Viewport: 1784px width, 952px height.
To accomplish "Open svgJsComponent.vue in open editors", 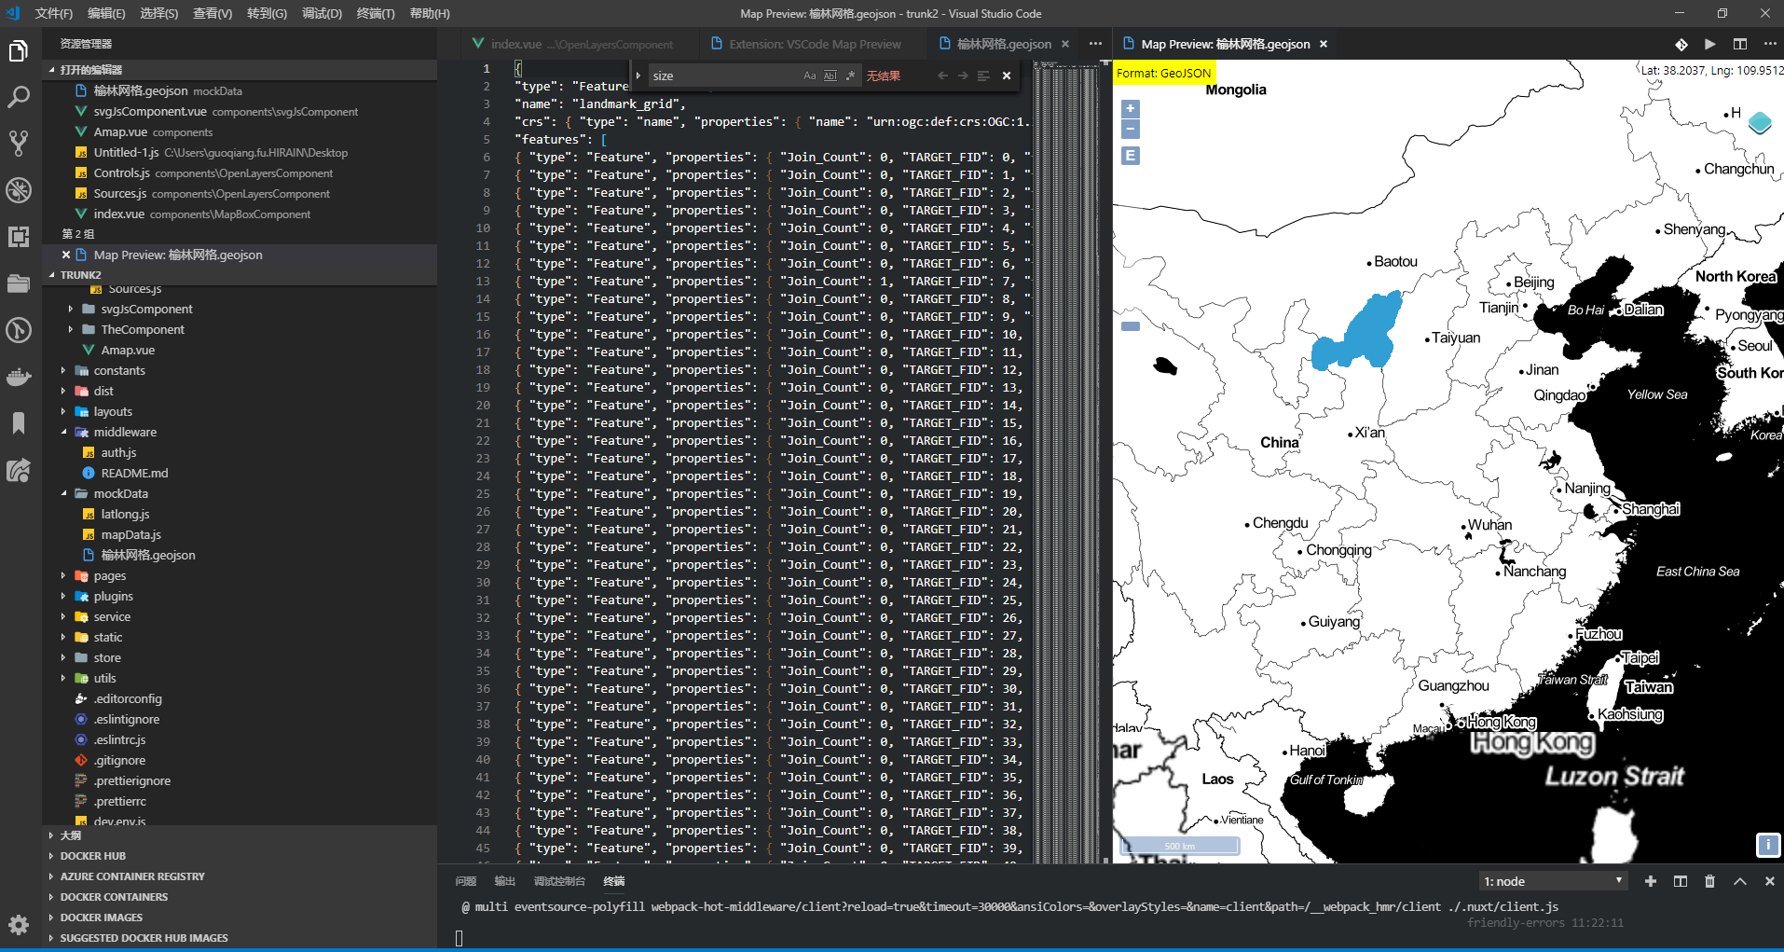I will 240,111.
